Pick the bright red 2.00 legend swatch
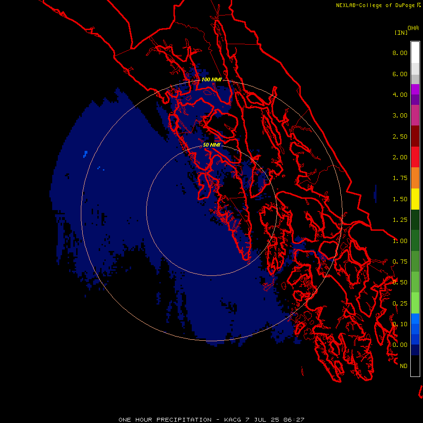 [x=415, y=157]
